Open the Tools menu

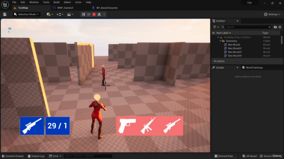tap(46, 2)
